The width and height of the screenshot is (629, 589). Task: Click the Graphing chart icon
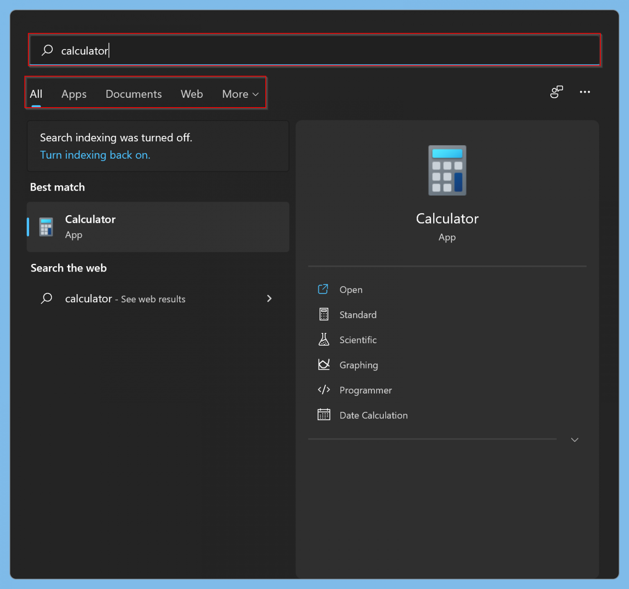[324, 364]
